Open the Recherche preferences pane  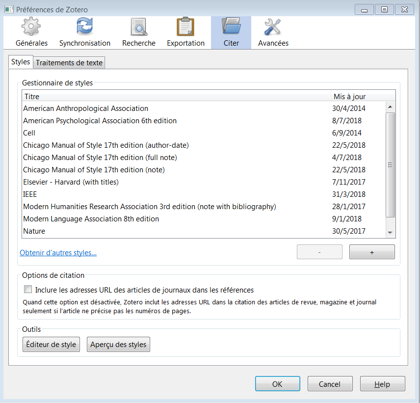coord(139,27)
